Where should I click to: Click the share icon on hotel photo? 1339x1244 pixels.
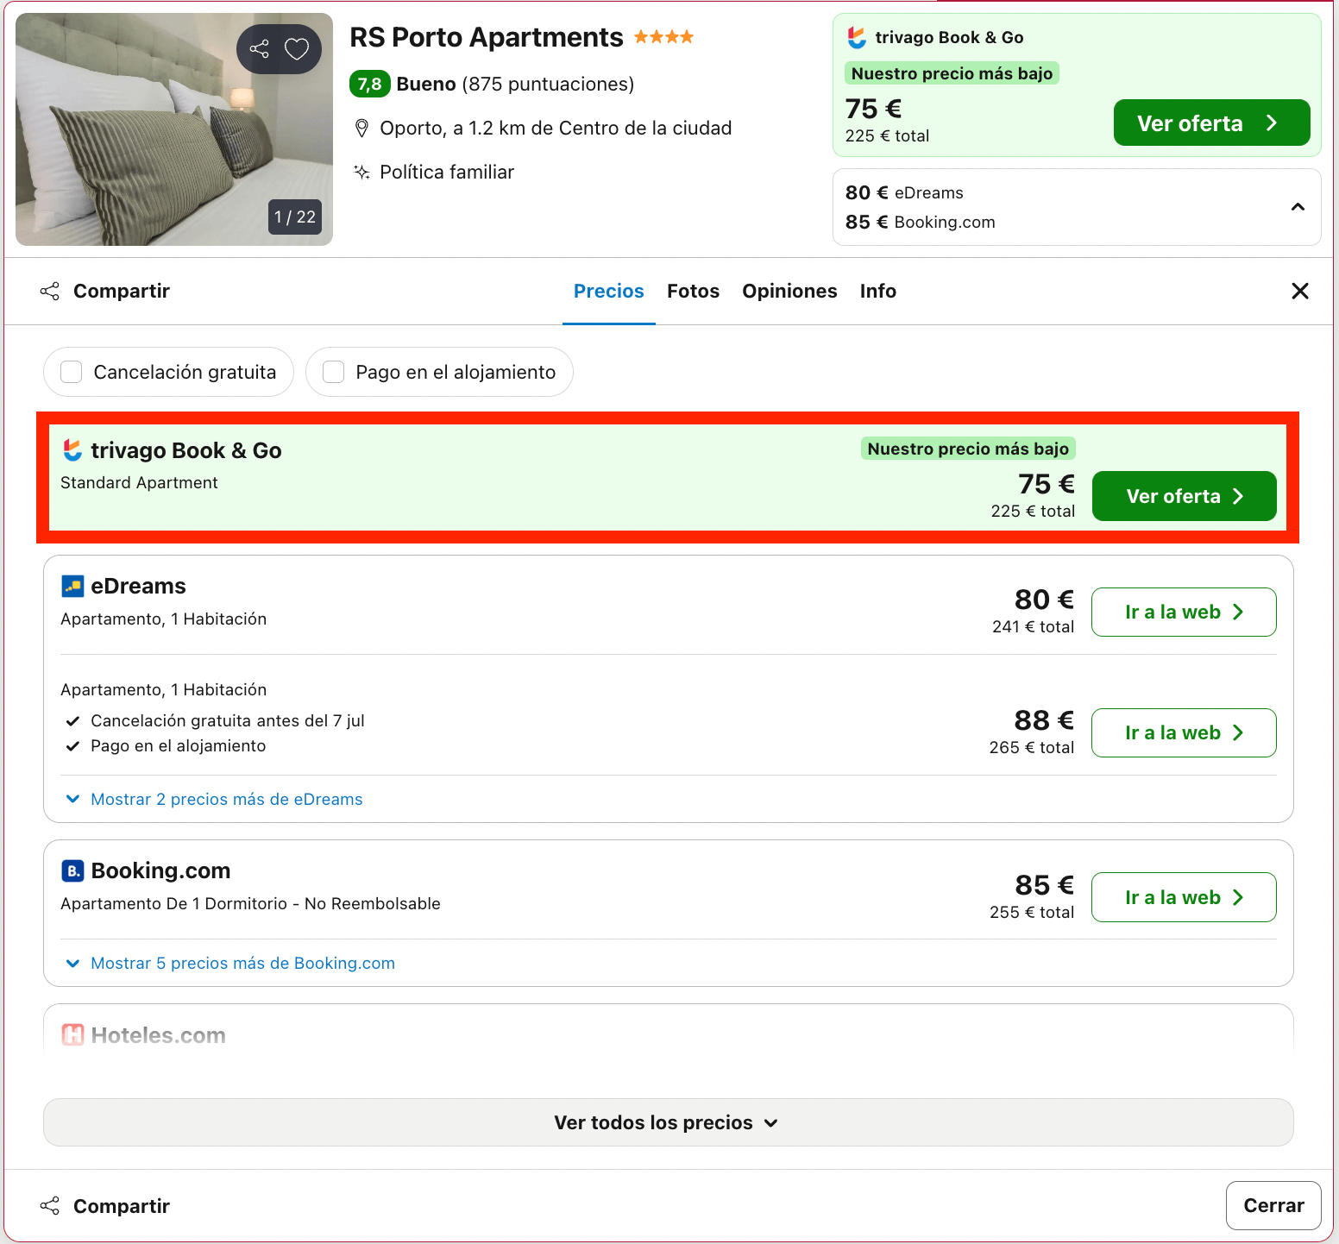point(260,49)
